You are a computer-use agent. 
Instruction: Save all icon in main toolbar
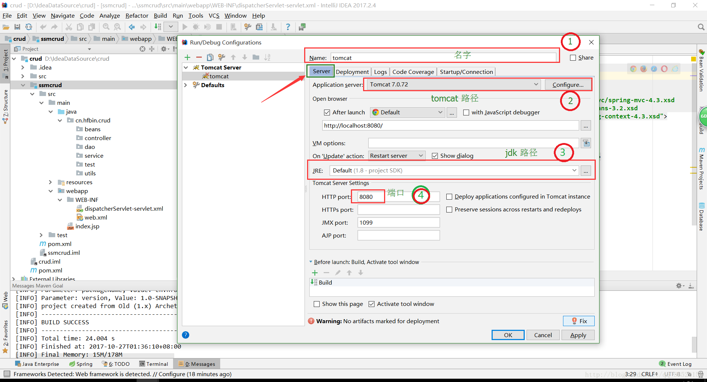pyautogui.click(x=17, y=27)
